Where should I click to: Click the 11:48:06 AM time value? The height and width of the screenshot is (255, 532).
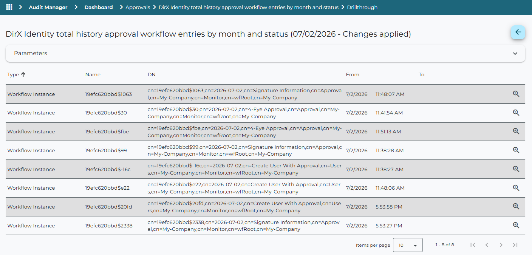390,188
